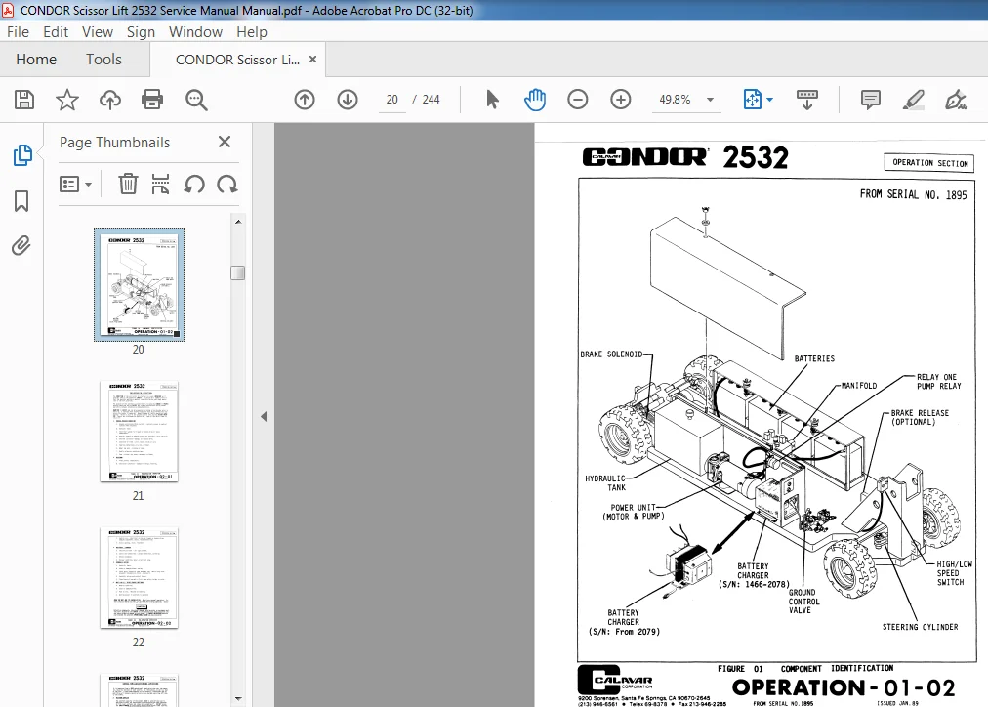Open Page Thumbnails sidebar icon
The height and width of the screenshot is (707, 988).
(x=22, y=155)
